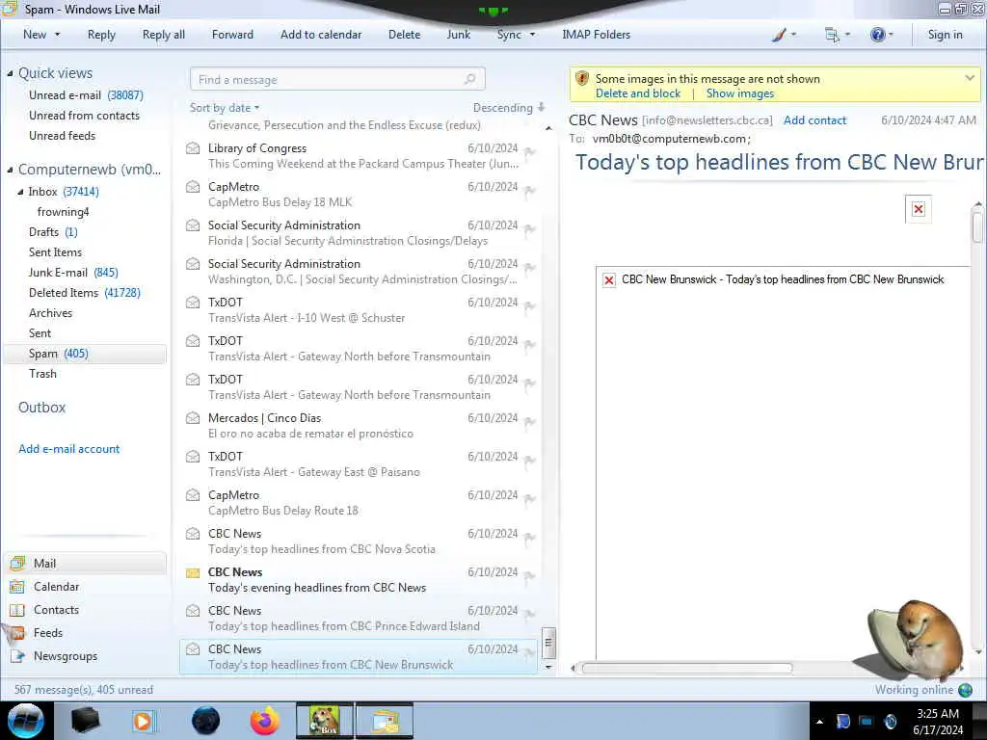Image resolution: width=987 pixels, height=740 pixels.
Task: Click the Windows Live Mail title bar icon
Action: [10, 9]
